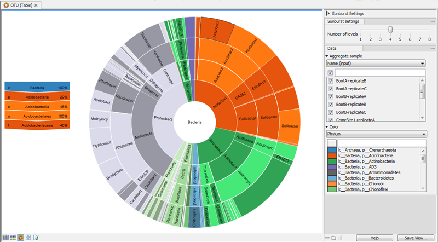Viewport: 438px width, 242px height.
Task: Open the stacked bar chart view
Action: tap(13, 238)
